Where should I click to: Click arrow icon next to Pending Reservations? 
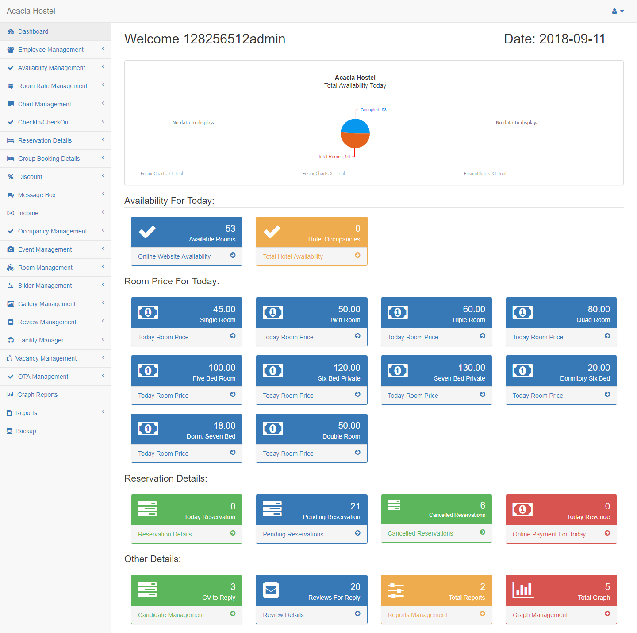point(357,533)
